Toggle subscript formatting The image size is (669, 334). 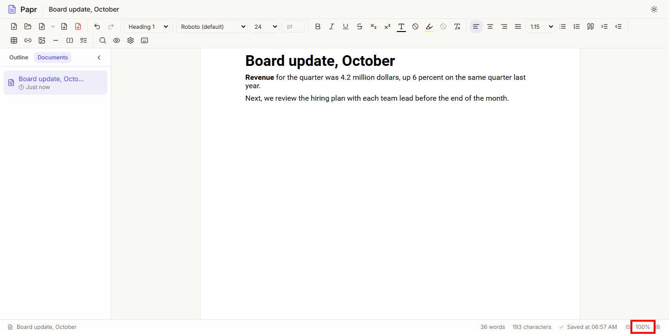[374, 26]
